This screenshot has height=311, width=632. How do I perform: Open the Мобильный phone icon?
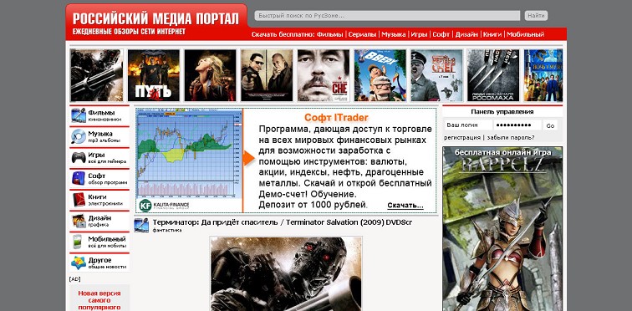[78, 242]
